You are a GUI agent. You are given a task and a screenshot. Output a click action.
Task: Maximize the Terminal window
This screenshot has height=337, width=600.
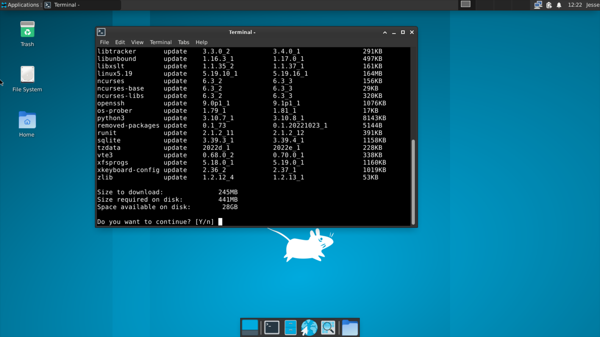(403, 32)
